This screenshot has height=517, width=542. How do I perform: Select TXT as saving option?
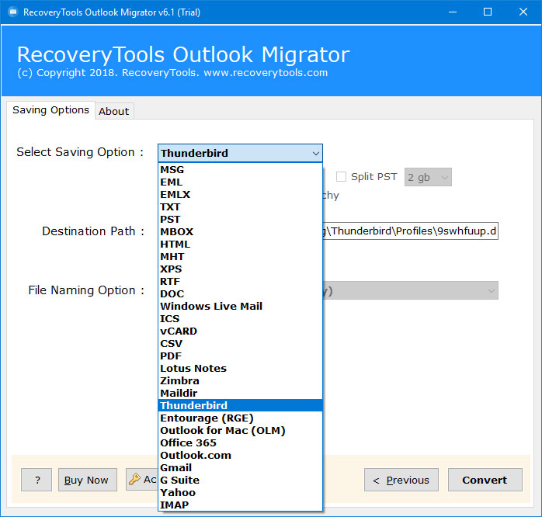click(x=240, y=207)
